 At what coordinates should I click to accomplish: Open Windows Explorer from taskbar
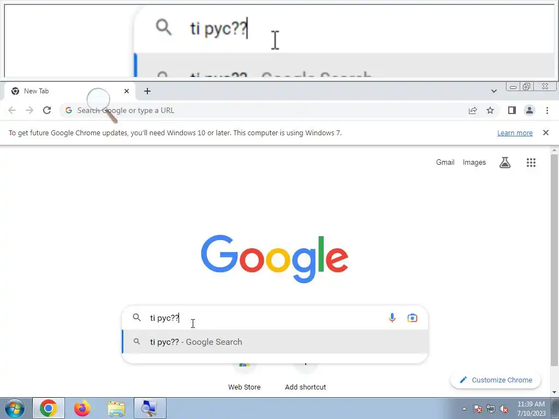click(x=116, y=408)
